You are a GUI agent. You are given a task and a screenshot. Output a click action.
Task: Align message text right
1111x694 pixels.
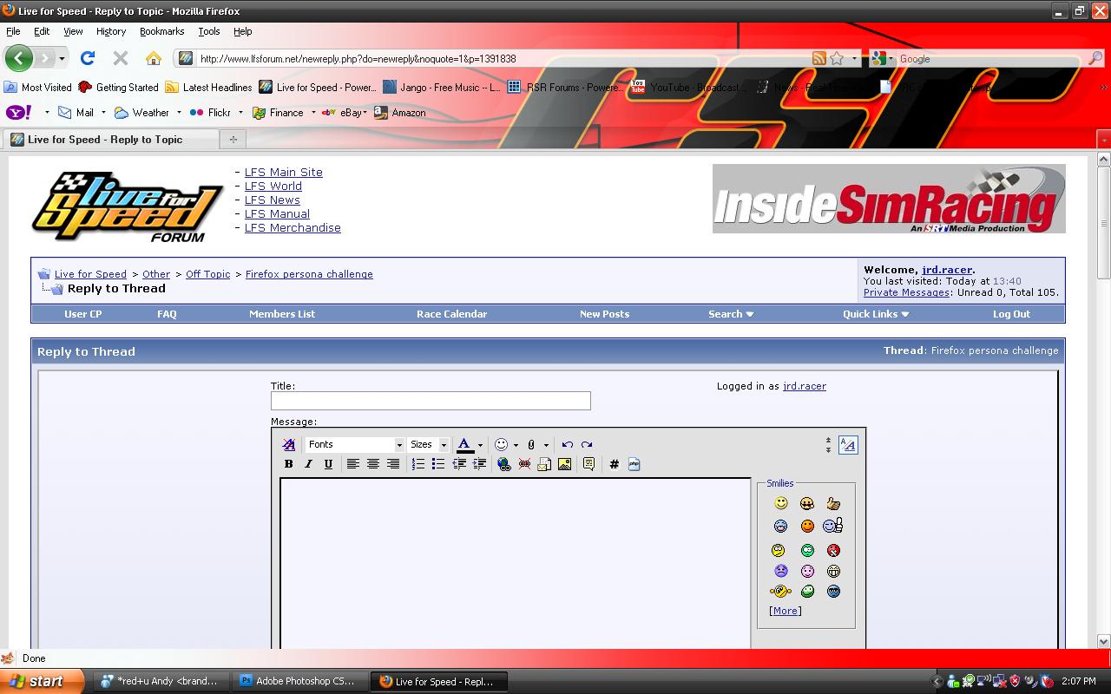(393, 464)
